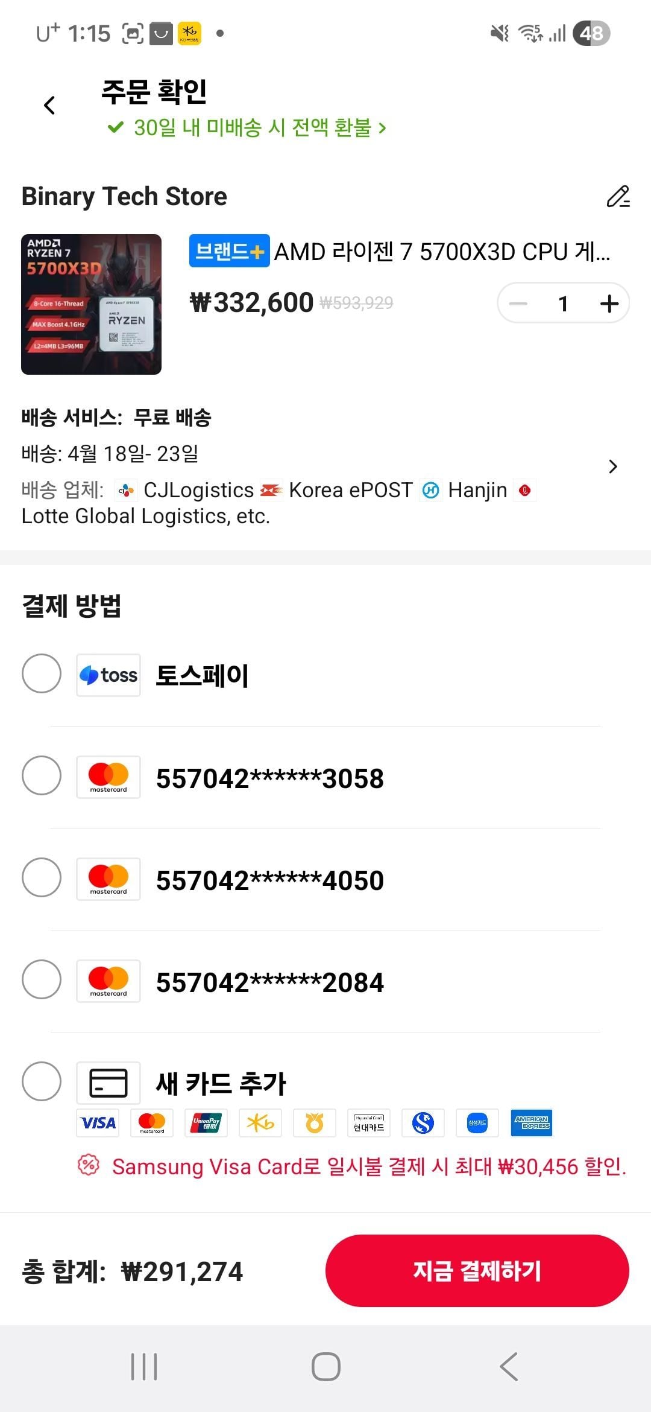Tap the Hyundai Card (현대카드) logo icon

(369, 1123)
